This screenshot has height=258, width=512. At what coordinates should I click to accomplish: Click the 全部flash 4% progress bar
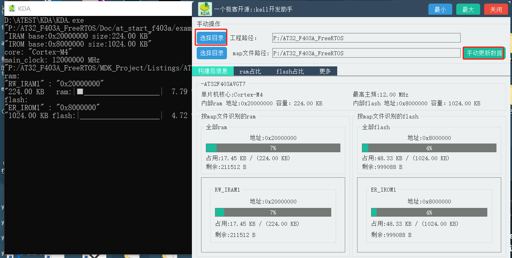(429, 148)
